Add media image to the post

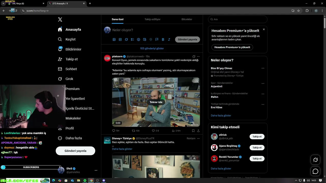pos(114,39)
